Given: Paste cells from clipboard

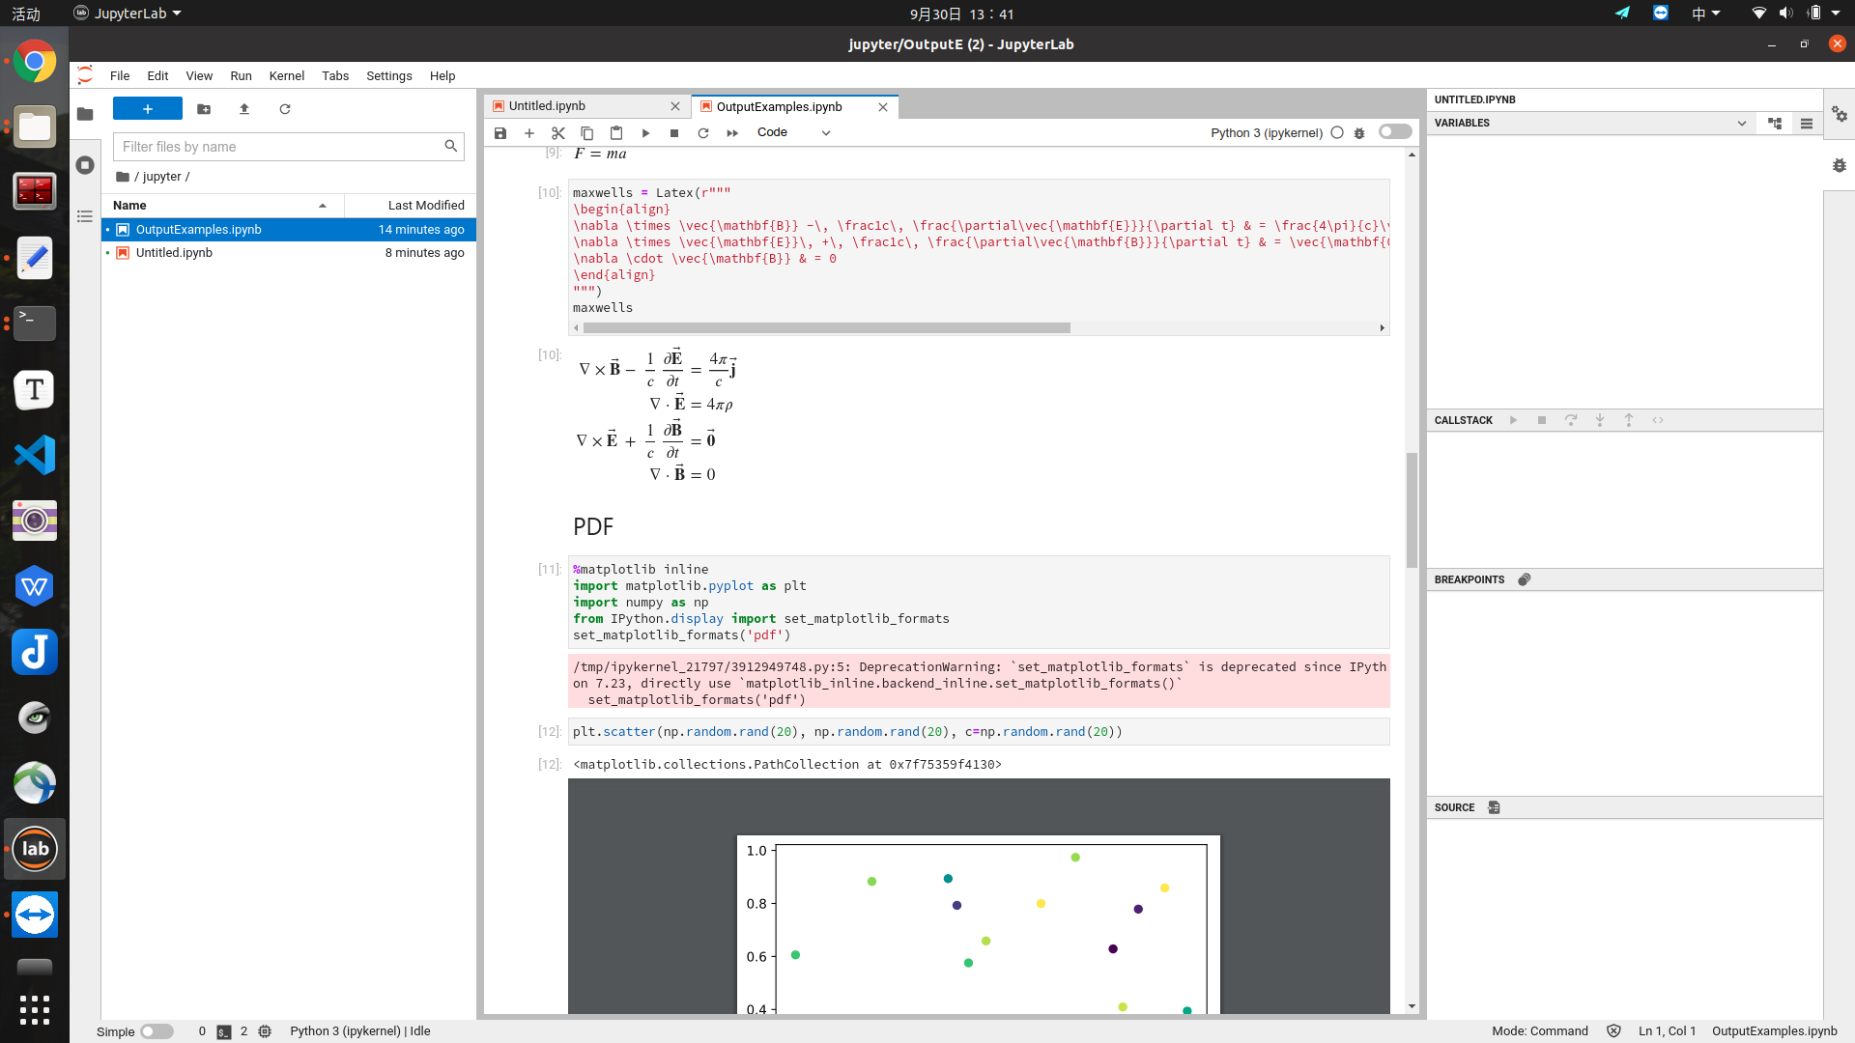Looking at the screenshot, I should point(616,132).
